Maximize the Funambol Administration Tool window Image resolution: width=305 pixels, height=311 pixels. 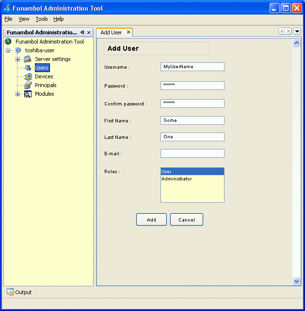[286, 8]
